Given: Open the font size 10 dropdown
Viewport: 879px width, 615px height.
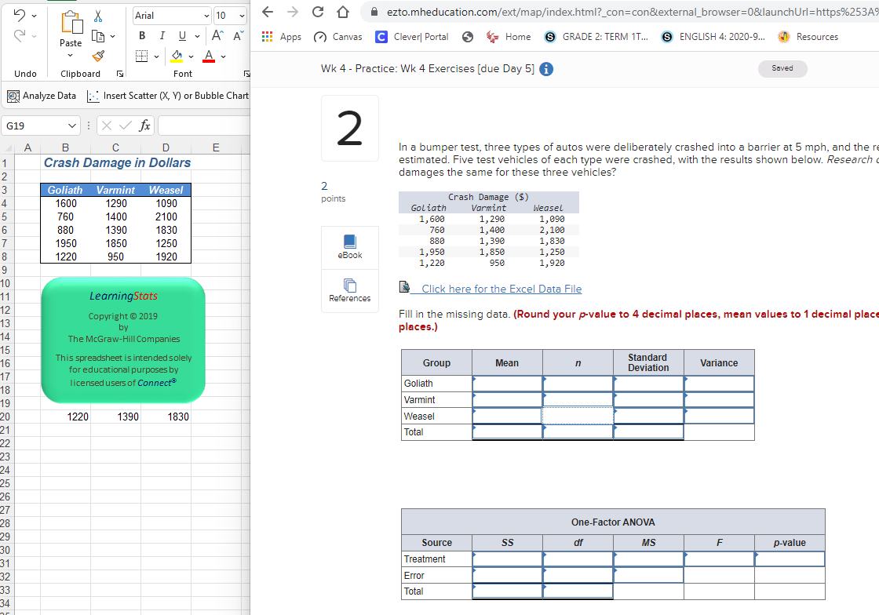Looking at the screenshot, I should pos(242,16).
